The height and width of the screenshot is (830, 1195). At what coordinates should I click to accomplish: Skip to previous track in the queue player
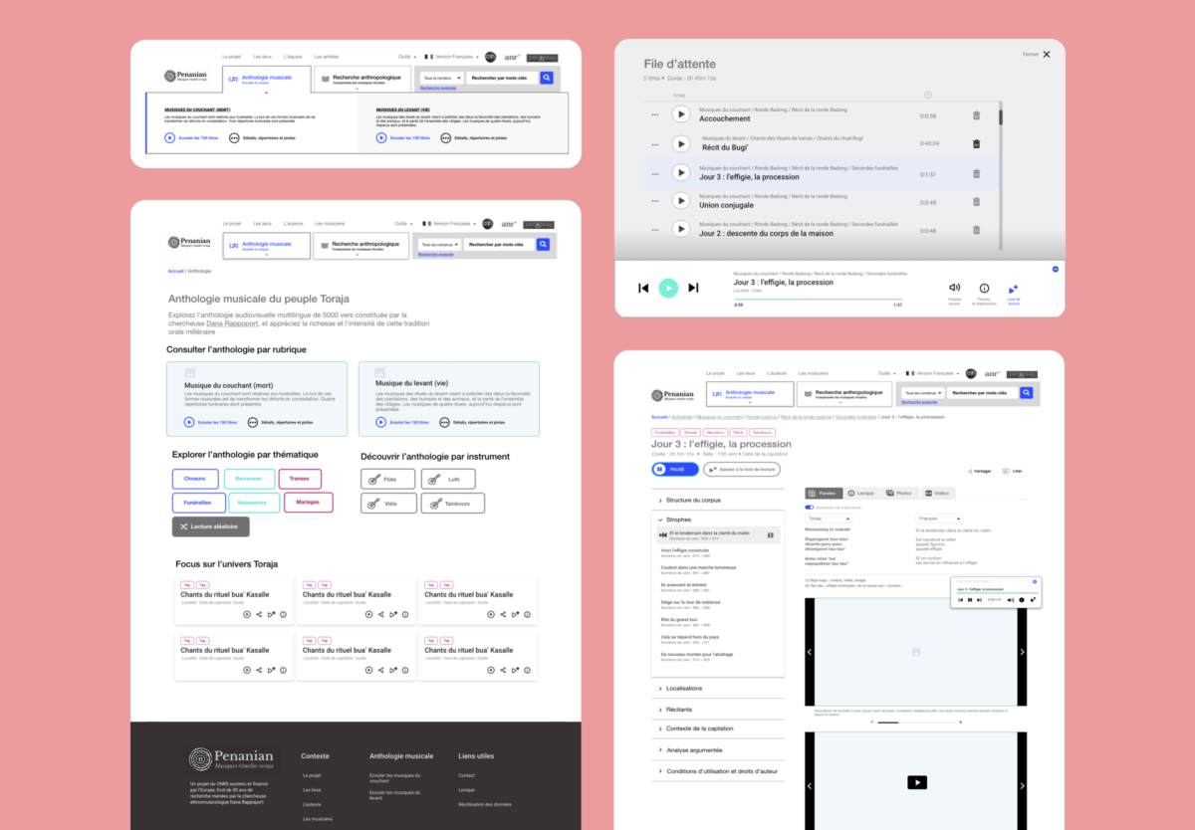(643, 288)
